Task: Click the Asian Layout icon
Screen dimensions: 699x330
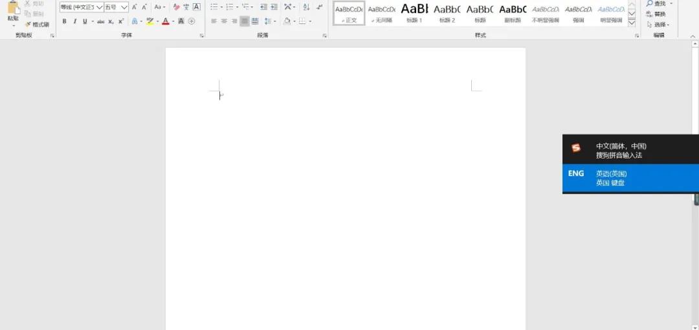Action: (x=288, y=7)
